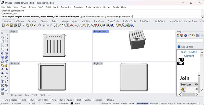This screenshot has width=204, height=105.
Task: Click the Layer 01 black color swatch
Action: [72, 103]
